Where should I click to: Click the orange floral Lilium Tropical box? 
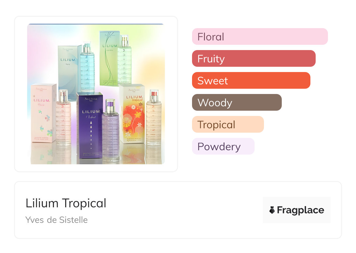tap(132, 114)
